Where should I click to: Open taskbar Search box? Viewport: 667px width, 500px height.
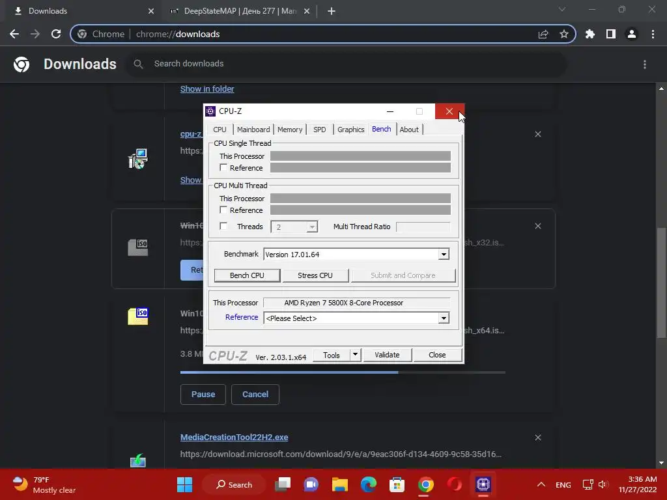(x=234, y=484)
